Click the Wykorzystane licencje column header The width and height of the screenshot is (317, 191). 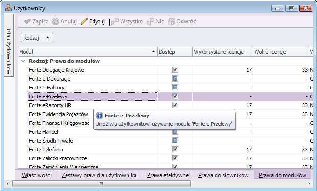223,52
